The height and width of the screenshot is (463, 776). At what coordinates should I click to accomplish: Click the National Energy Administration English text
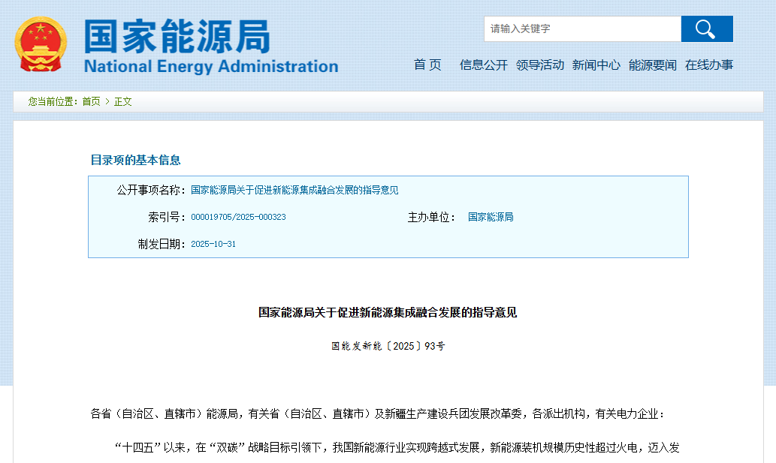pos(211,67)
